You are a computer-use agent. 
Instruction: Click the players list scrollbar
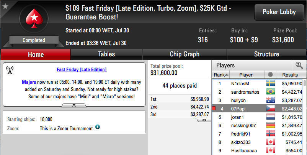tap(305, 117)
